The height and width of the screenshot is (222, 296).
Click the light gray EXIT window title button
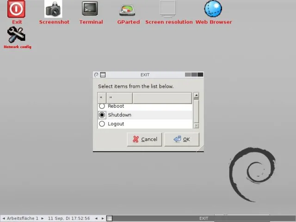click(x=188, y=74)
